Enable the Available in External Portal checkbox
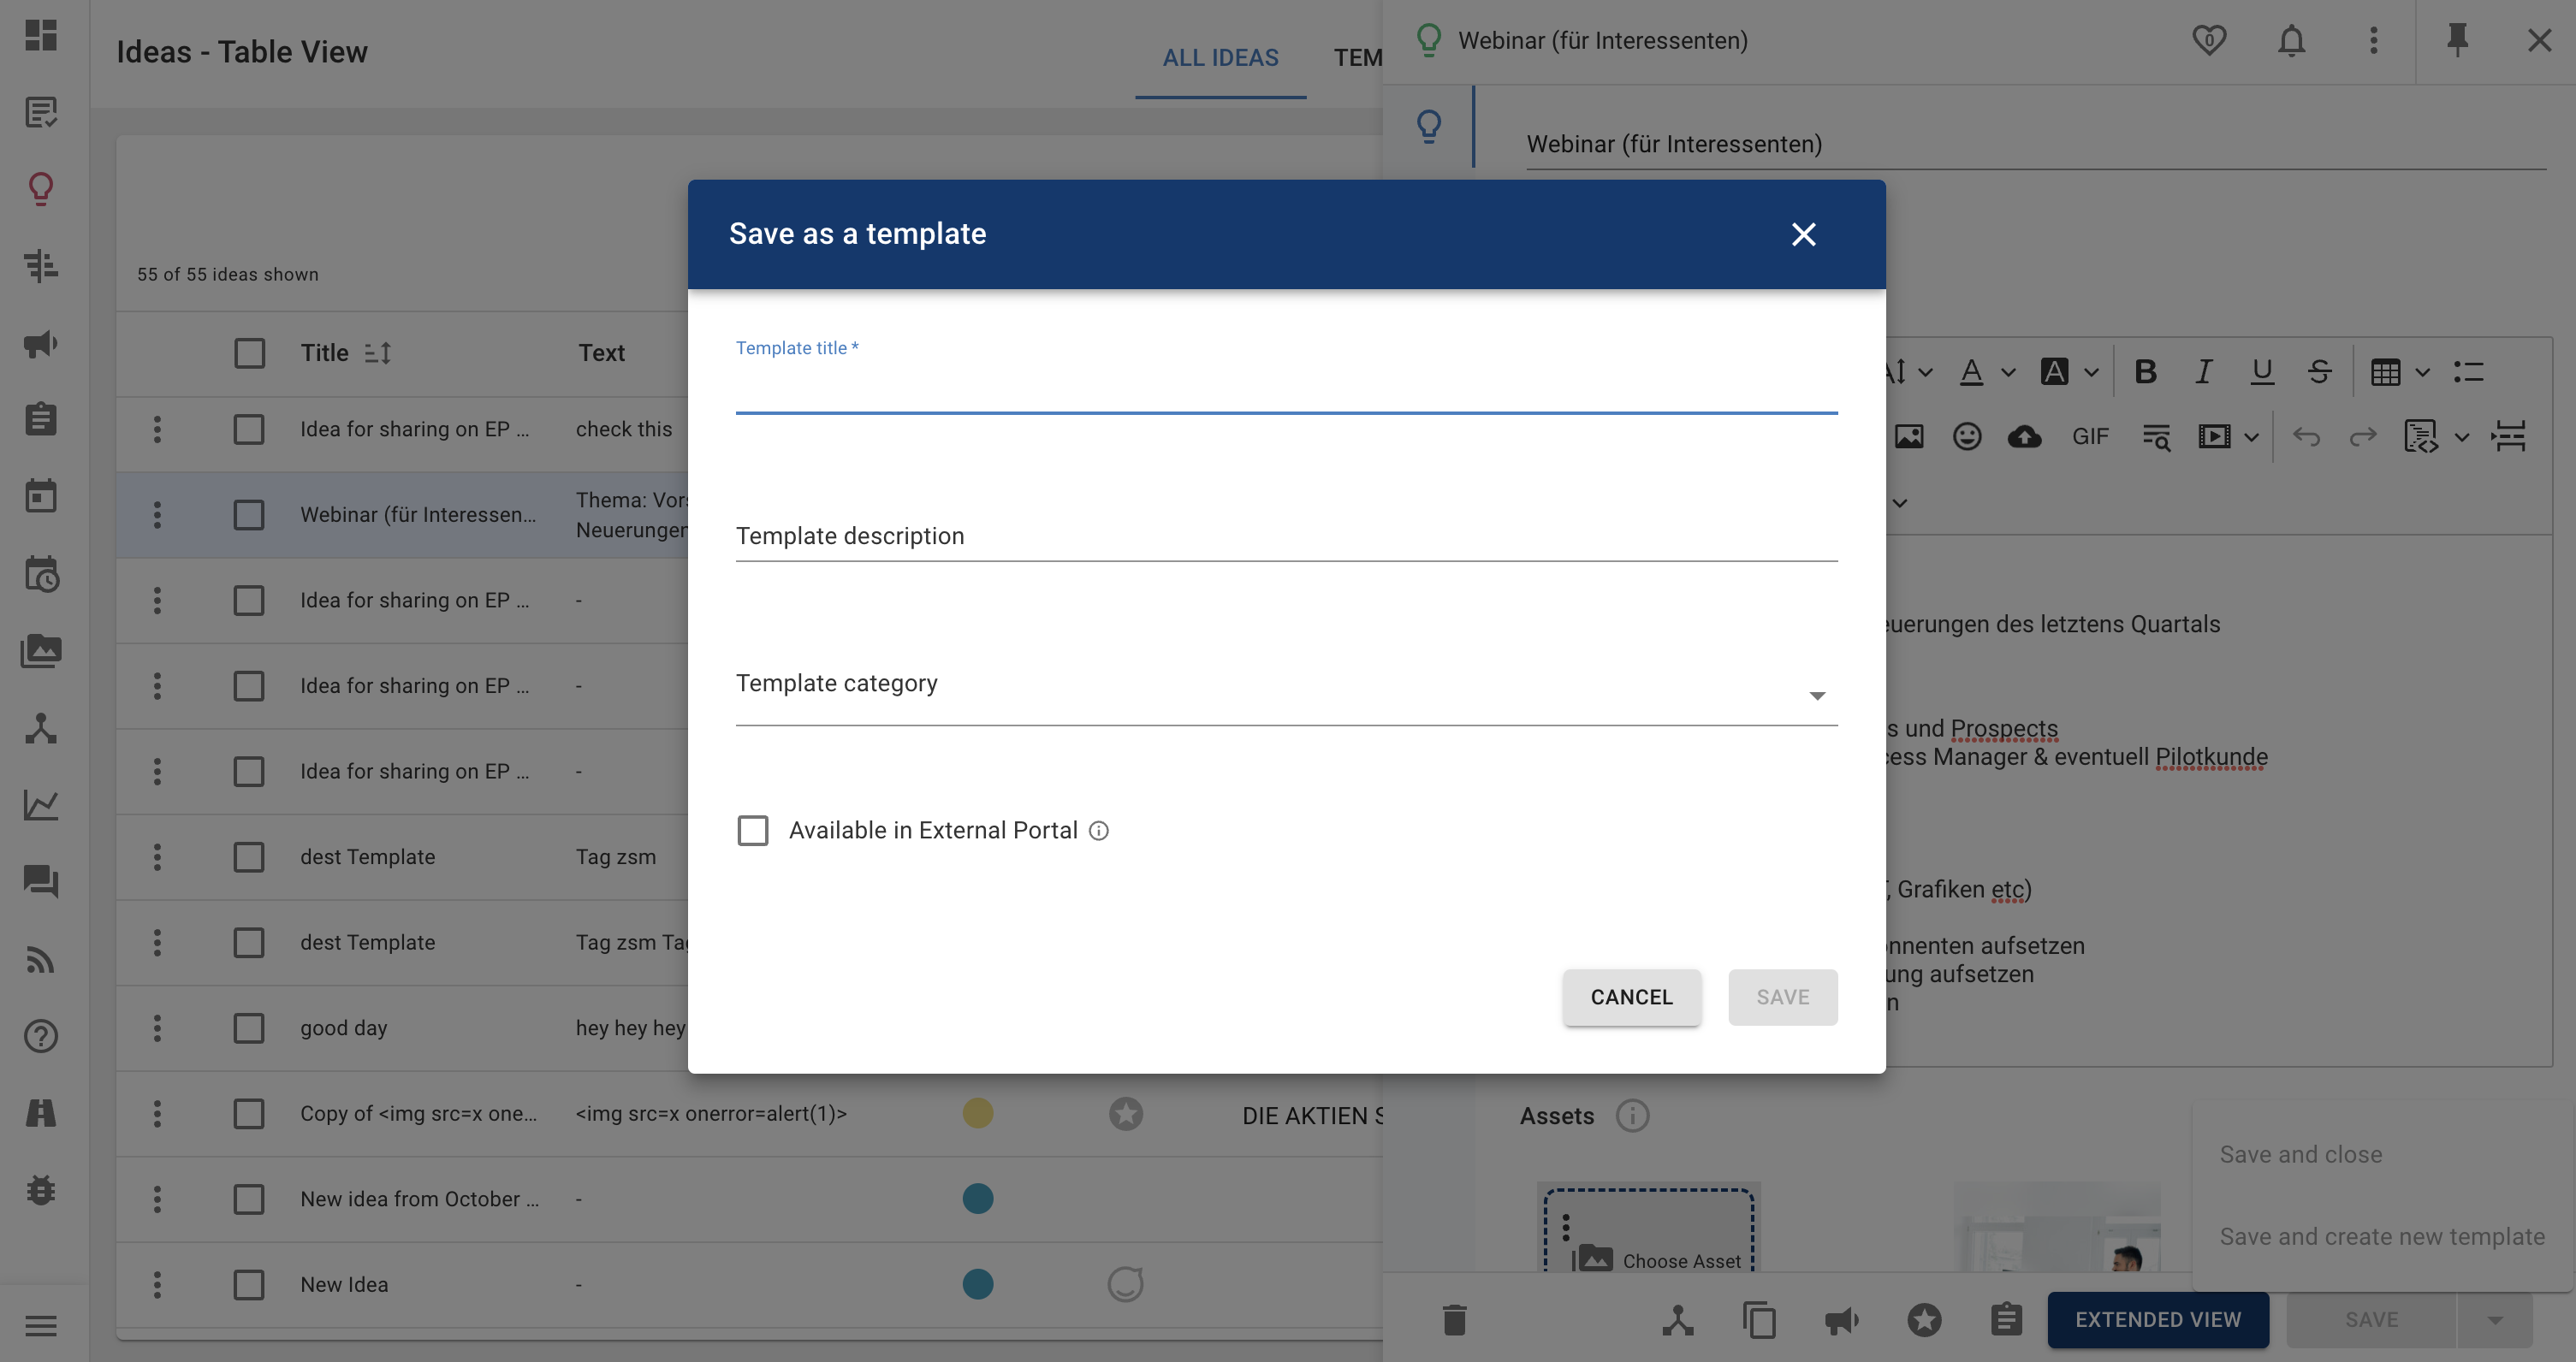This screenshot has width=2576, height=1362. (x=753, y=830)
